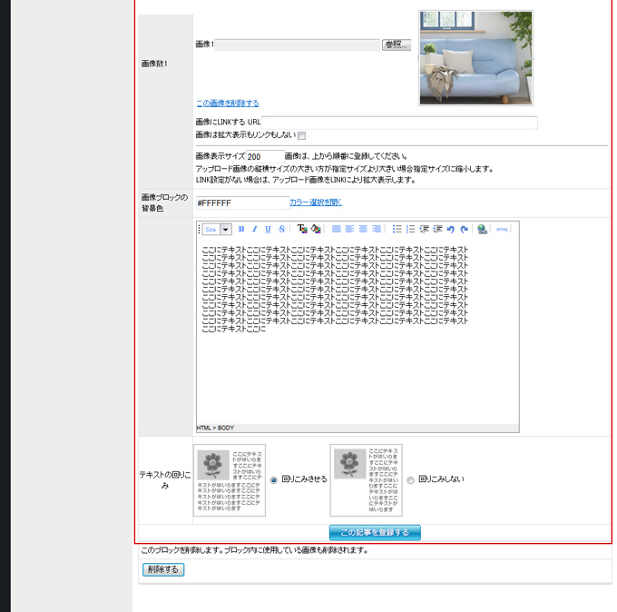Insert hyperlink using globe icon
The image size is (617, 612).
[x=482, y=230]
